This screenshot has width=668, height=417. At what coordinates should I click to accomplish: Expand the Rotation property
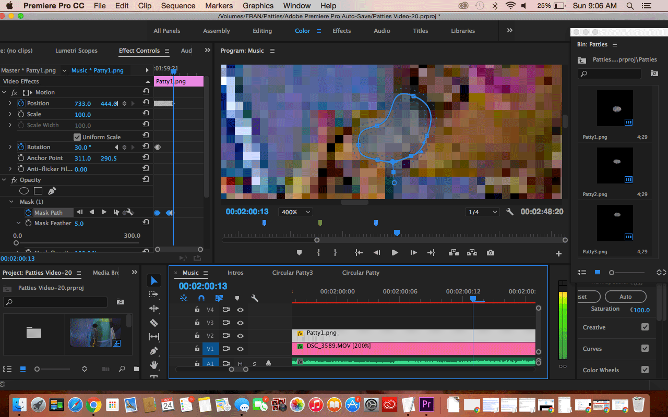(x=10, y=147)
